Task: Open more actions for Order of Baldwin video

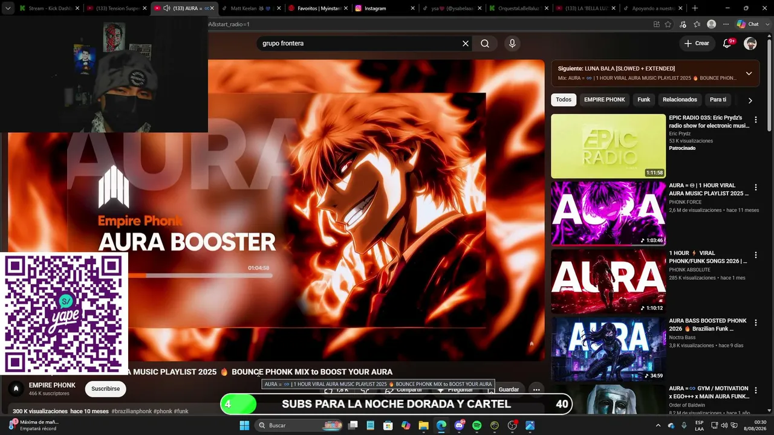Action: point(755,390)
